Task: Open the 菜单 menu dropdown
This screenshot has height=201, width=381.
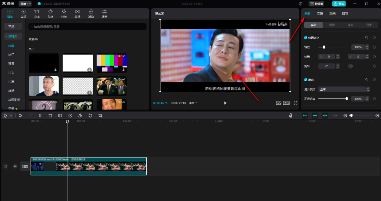Action: coord(25,4)
